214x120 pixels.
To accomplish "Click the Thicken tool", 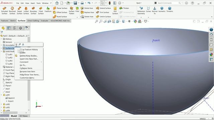I will click(124, 8).
